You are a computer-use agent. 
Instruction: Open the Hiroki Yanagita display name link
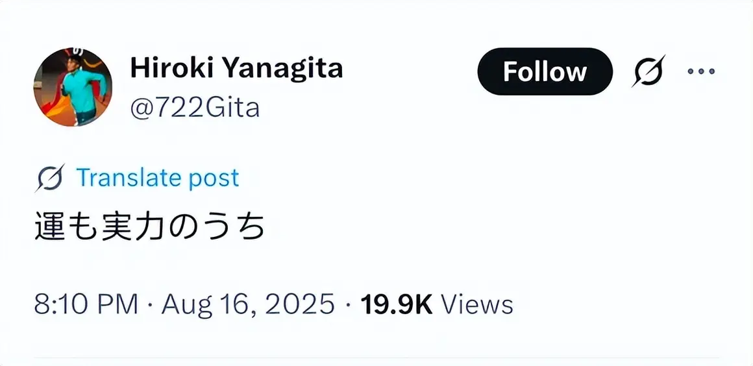[236, 67]
